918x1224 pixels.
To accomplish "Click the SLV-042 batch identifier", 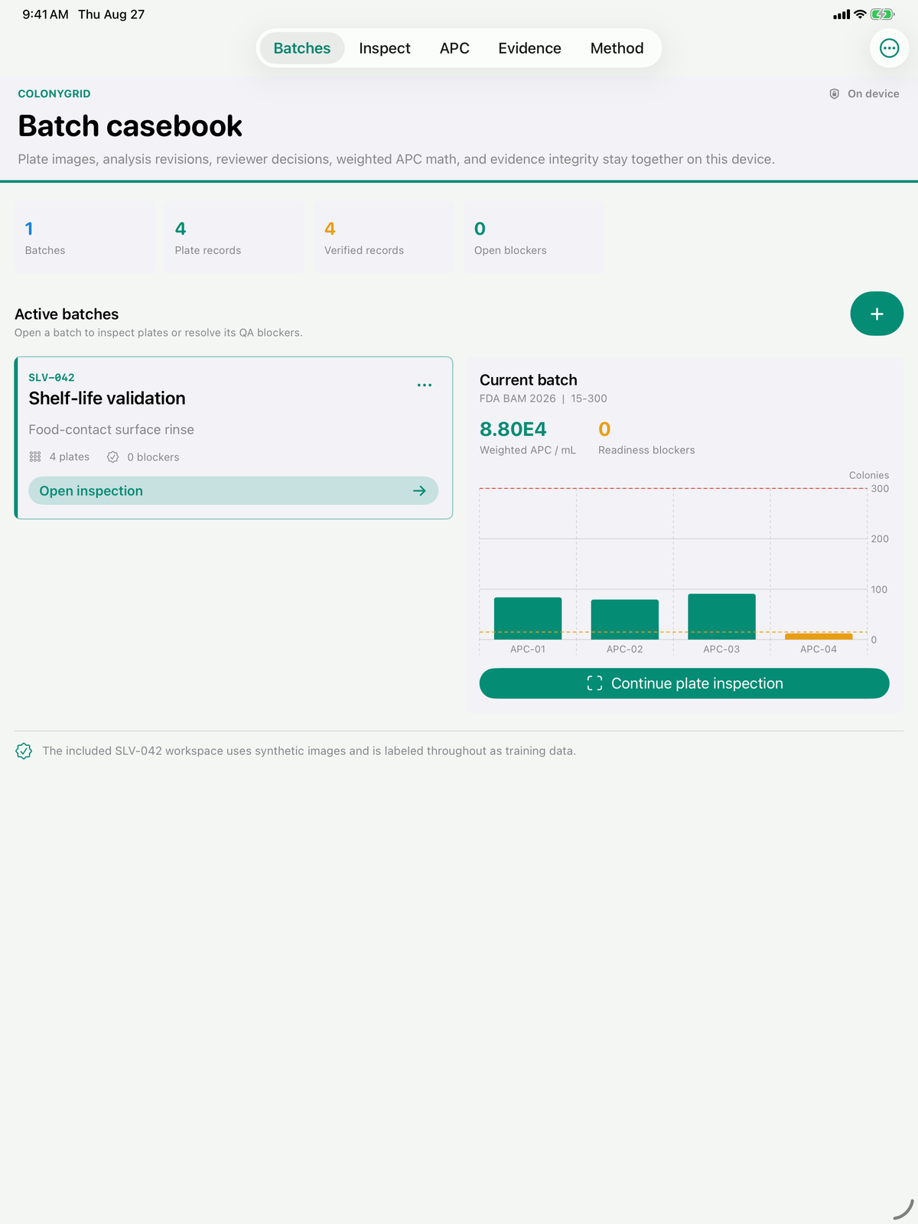I will (51, 378).
